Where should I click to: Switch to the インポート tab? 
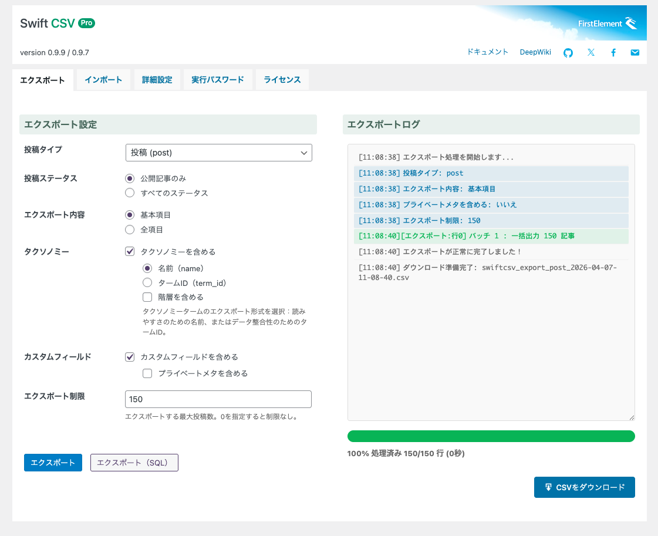103,80
